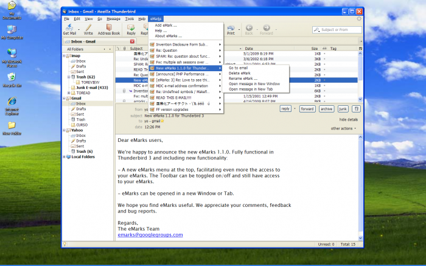
Task: Sort messages by the Size column
Action: coord(315,48)
